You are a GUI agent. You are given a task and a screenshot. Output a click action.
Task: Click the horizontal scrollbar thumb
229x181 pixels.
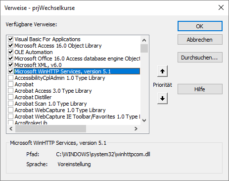(x=50, y=128)
